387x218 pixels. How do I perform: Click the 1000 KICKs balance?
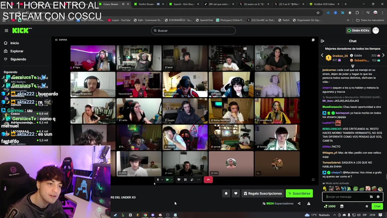click(330, 206)
